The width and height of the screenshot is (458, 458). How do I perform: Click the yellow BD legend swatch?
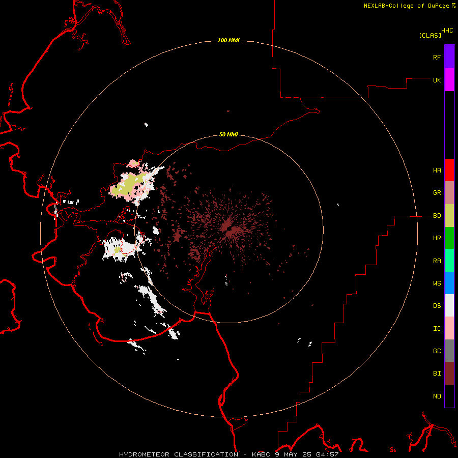tap(449, 215)
